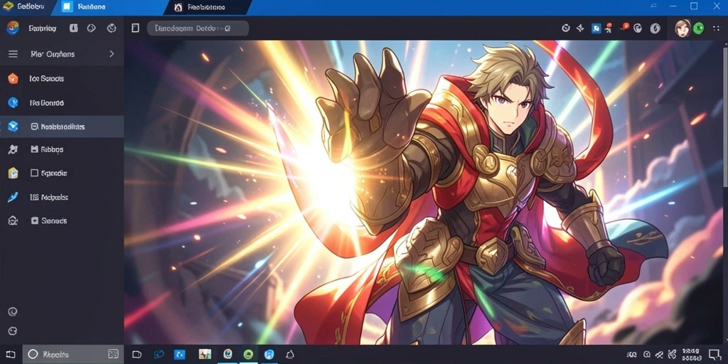Open the blue swirl app on the taskbar
728x364 pixels.
point(159,355)
